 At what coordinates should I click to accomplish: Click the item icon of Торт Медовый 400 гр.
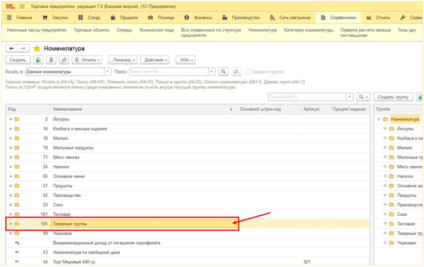click(17, 262)
